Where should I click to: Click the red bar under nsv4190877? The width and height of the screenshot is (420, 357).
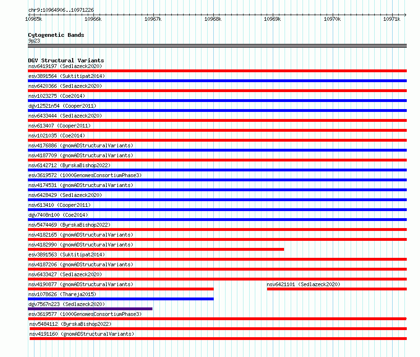[121, 289]
